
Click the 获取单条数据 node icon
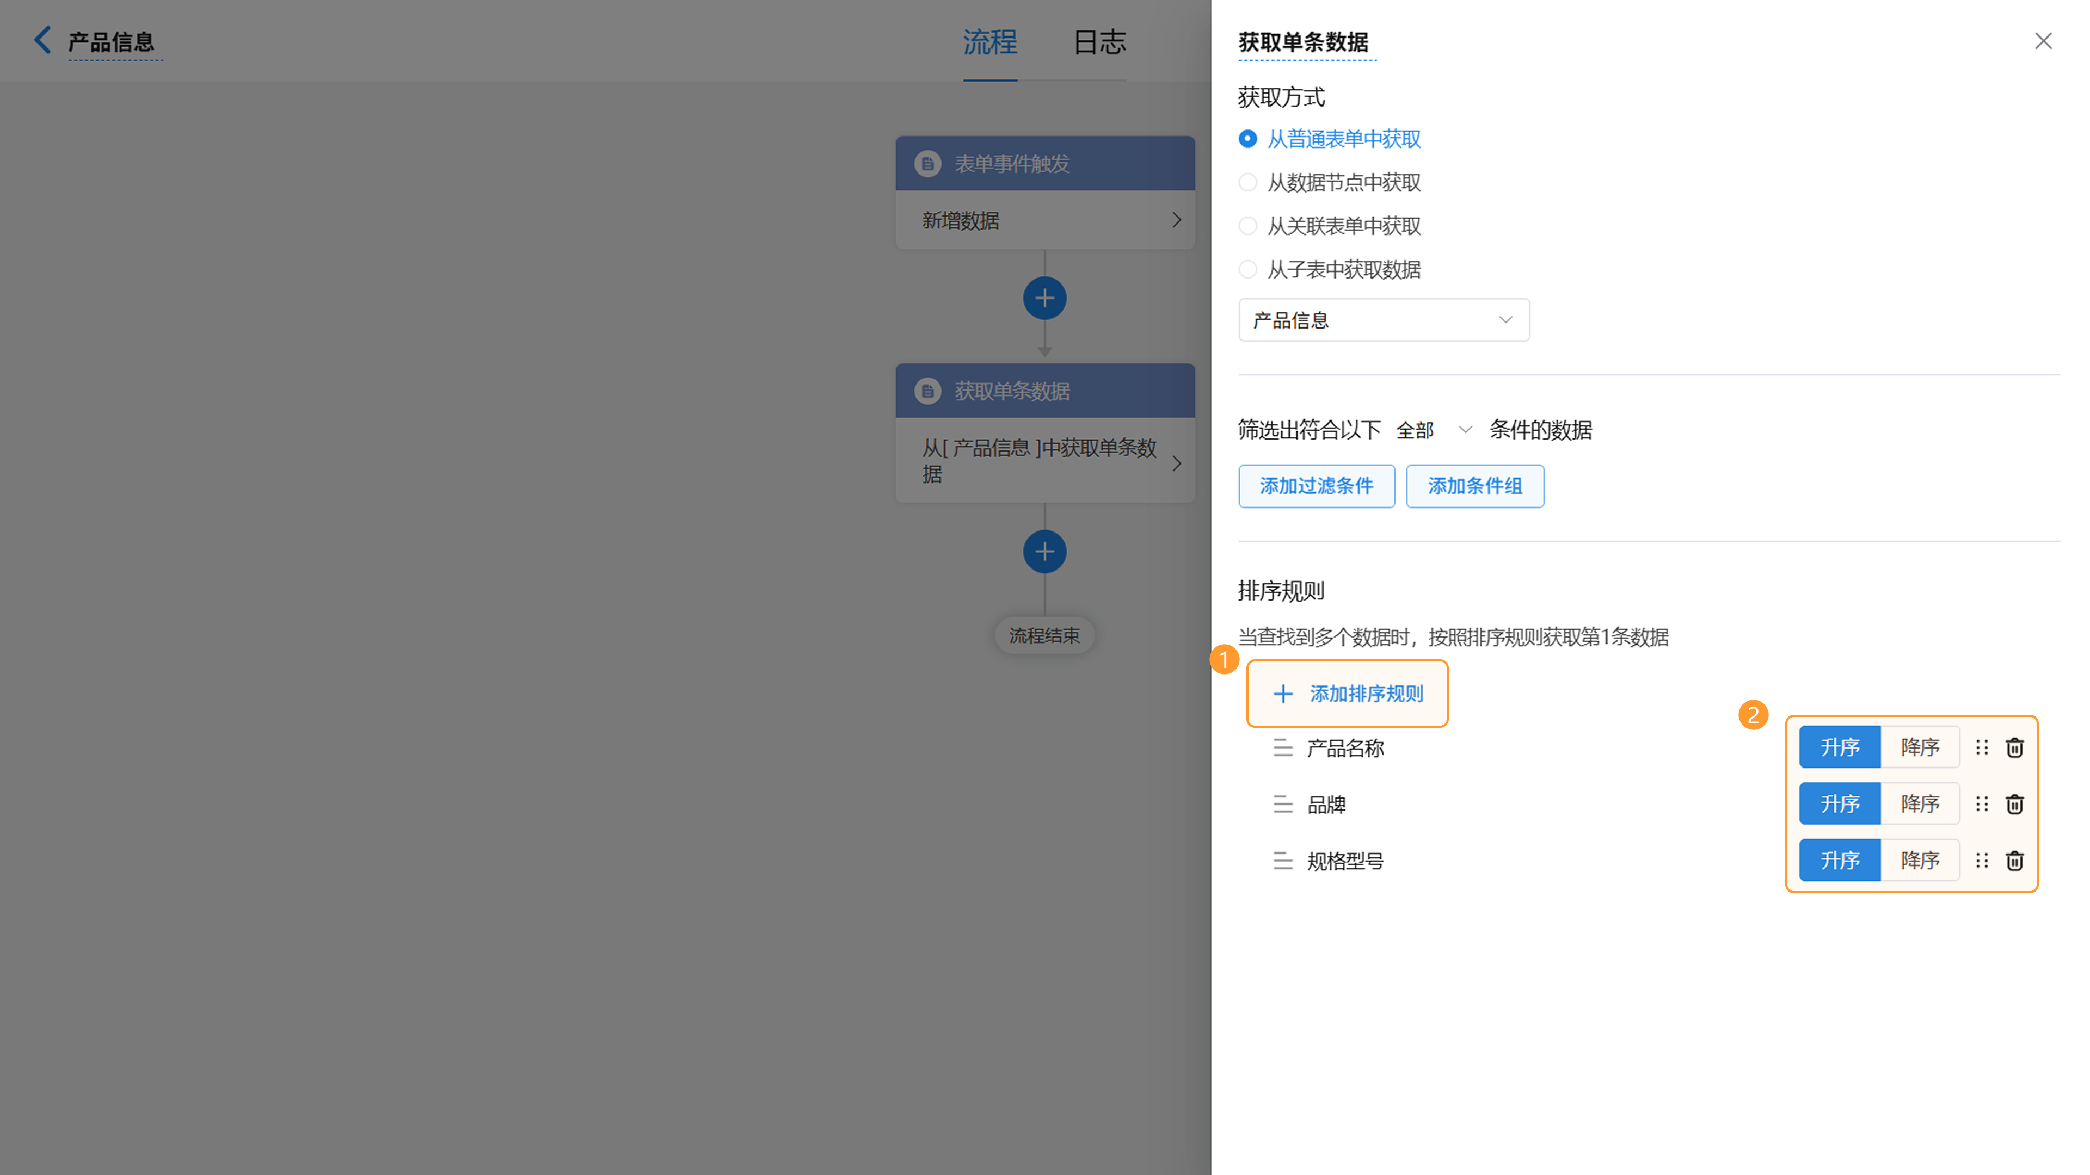(x=927, y=391)
